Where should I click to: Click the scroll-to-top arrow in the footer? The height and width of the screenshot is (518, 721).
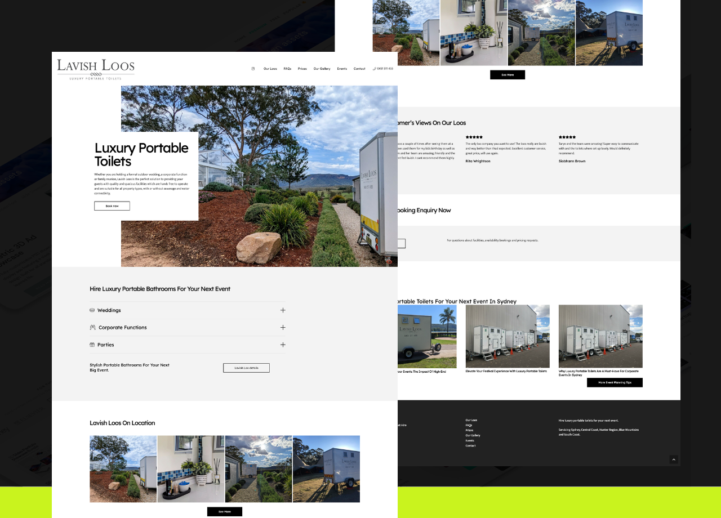[x=674, y=460]
